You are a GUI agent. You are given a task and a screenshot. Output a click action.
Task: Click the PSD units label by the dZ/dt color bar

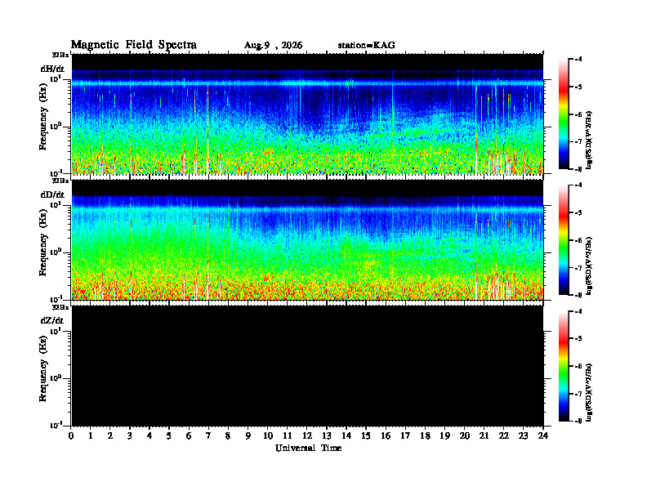[x=589, y=392]
